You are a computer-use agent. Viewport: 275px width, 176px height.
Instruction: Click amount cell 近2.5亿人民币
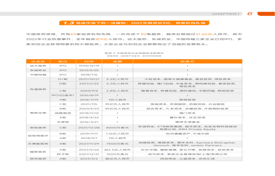(117, 150)
